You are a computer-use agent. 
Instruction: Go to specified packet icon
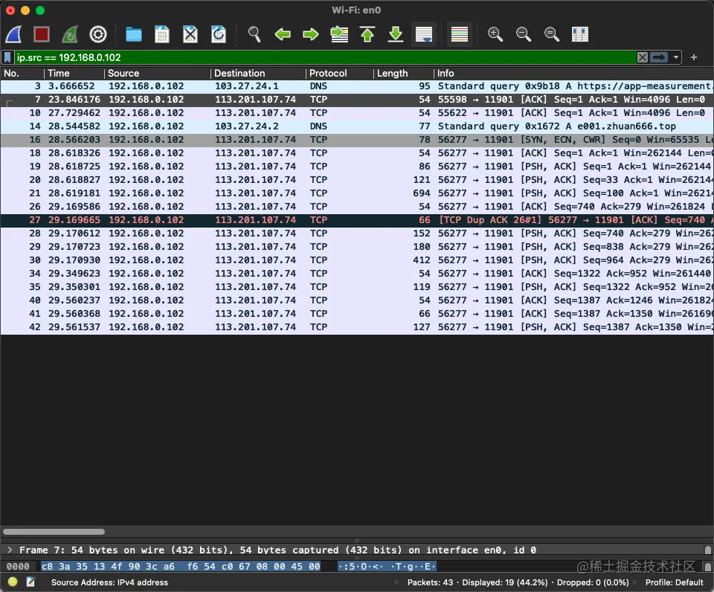tap(339, 35)
